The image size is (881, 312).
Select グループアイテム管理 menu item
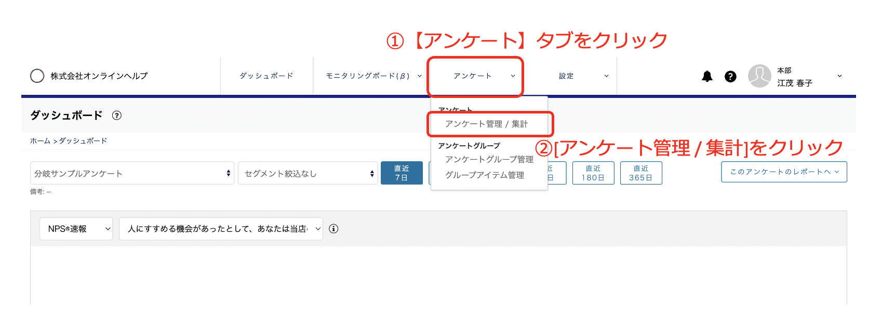(x=484, y=175)
